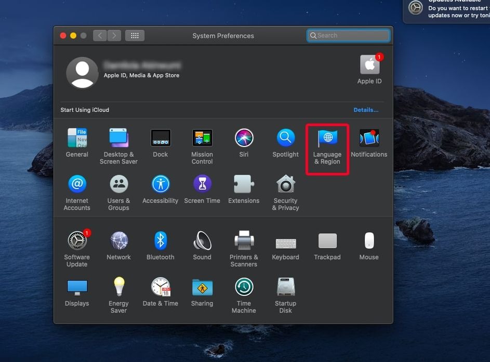Click the Show All grid button

tap(134, 35)
